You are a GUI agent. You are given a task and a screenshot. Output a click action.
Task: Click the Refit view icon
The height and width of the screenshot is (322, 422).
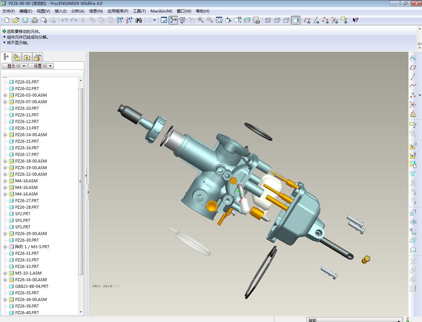[219, 20]
